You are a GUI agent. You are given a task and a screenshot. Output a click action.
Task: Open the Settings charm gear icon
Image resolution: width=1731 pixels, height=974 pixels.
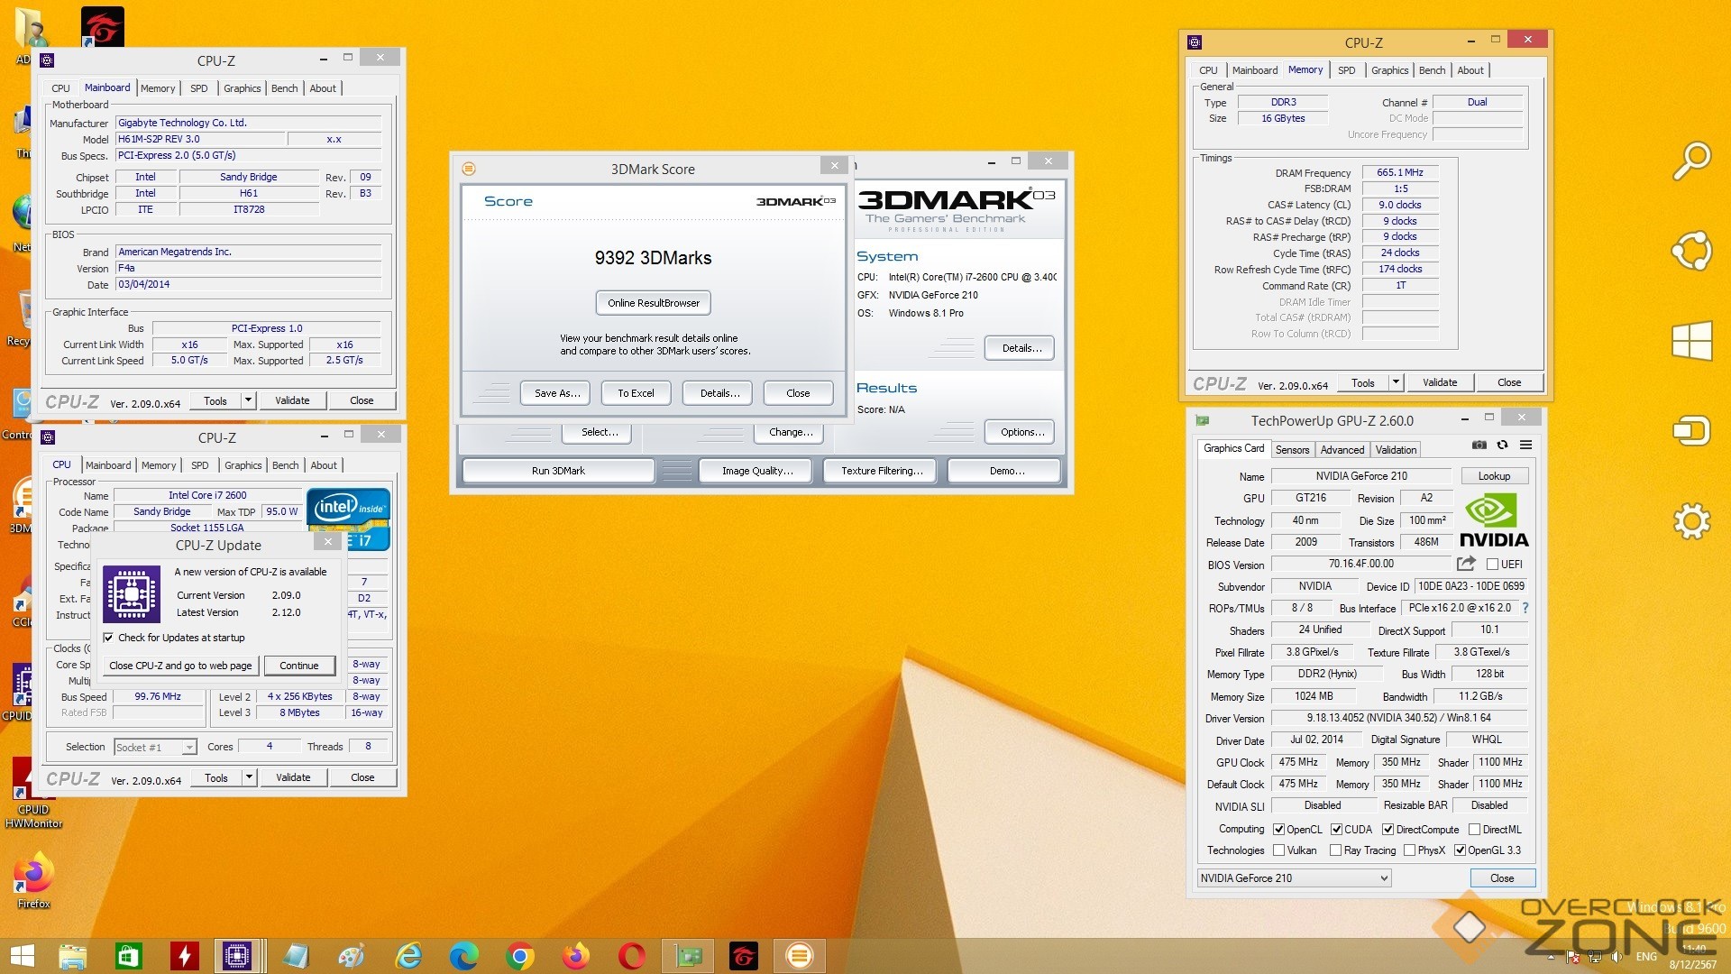click(1690, 520)
